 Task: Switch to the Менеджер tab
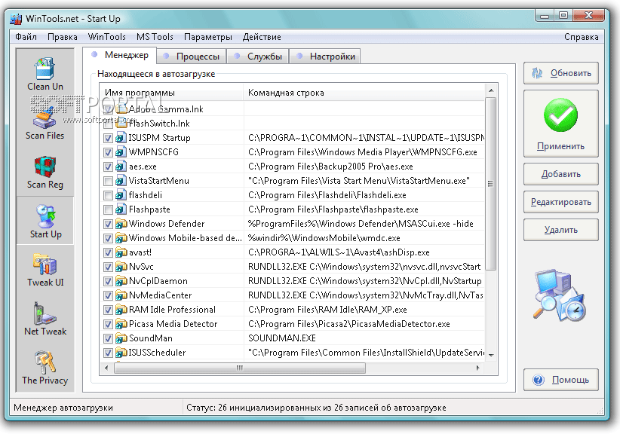click(x=120, y=55)
